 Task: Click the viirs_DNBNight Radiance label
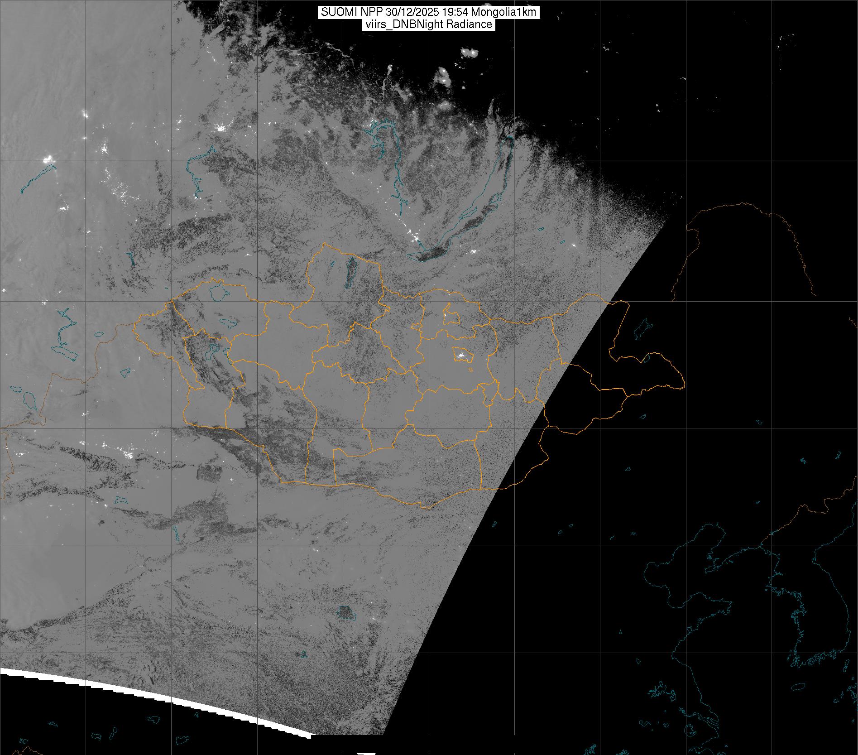[x=428, y=24]
